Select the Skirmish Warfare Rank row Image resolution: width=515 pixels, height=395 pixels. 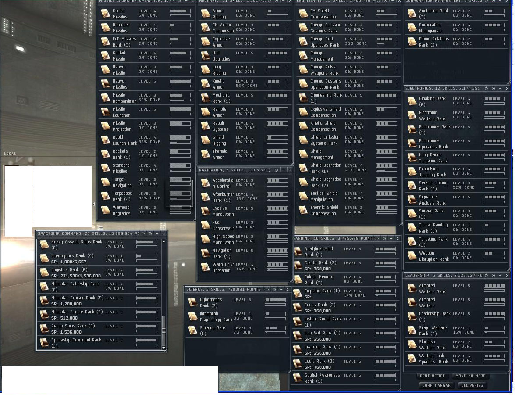[457, 345]
